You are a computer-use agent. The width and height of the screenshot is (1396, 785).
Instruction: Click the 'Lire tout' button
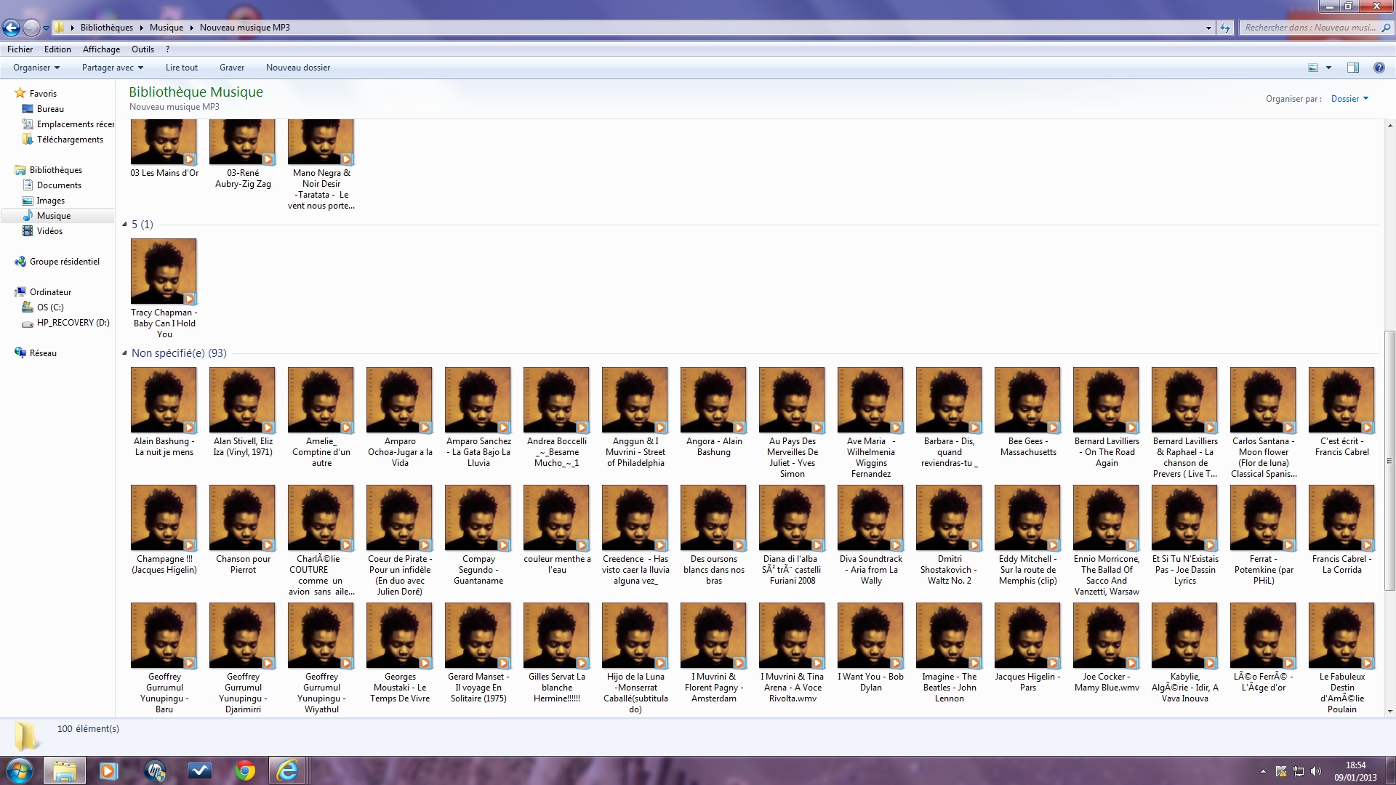click(x=181, y=68)
